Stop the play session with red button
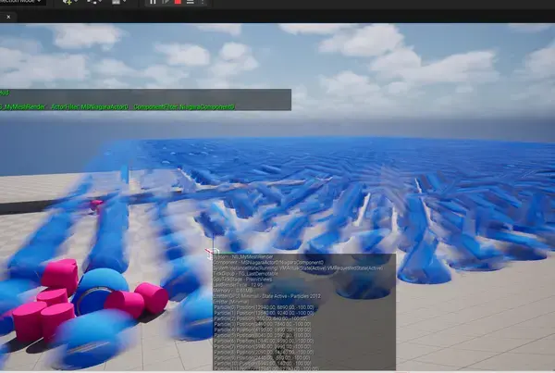The width and height of the screenshot is (555, 373). pyautogui.click(x=177, y=3)
